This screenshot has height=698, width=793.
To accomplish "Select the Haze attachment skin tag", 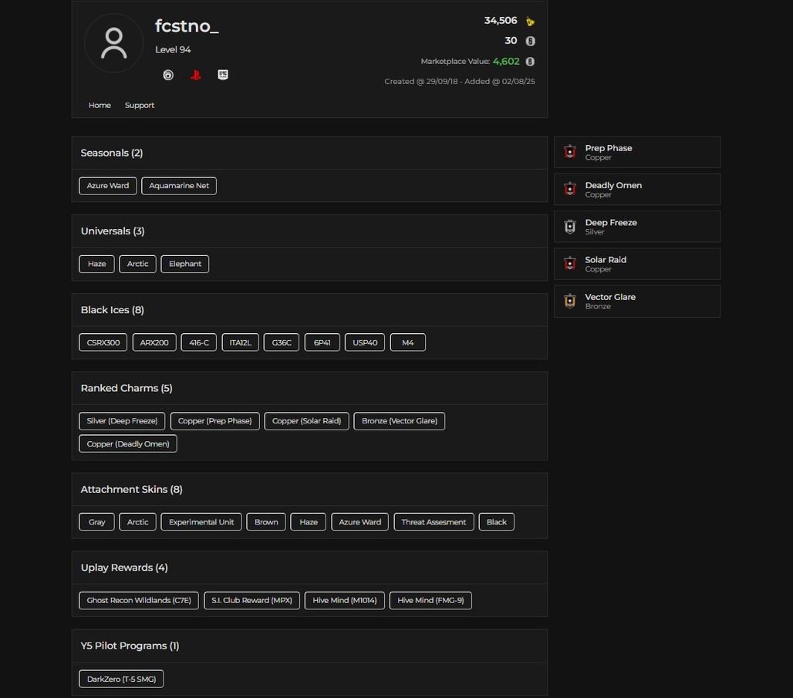I will click(x=309, y=522).
